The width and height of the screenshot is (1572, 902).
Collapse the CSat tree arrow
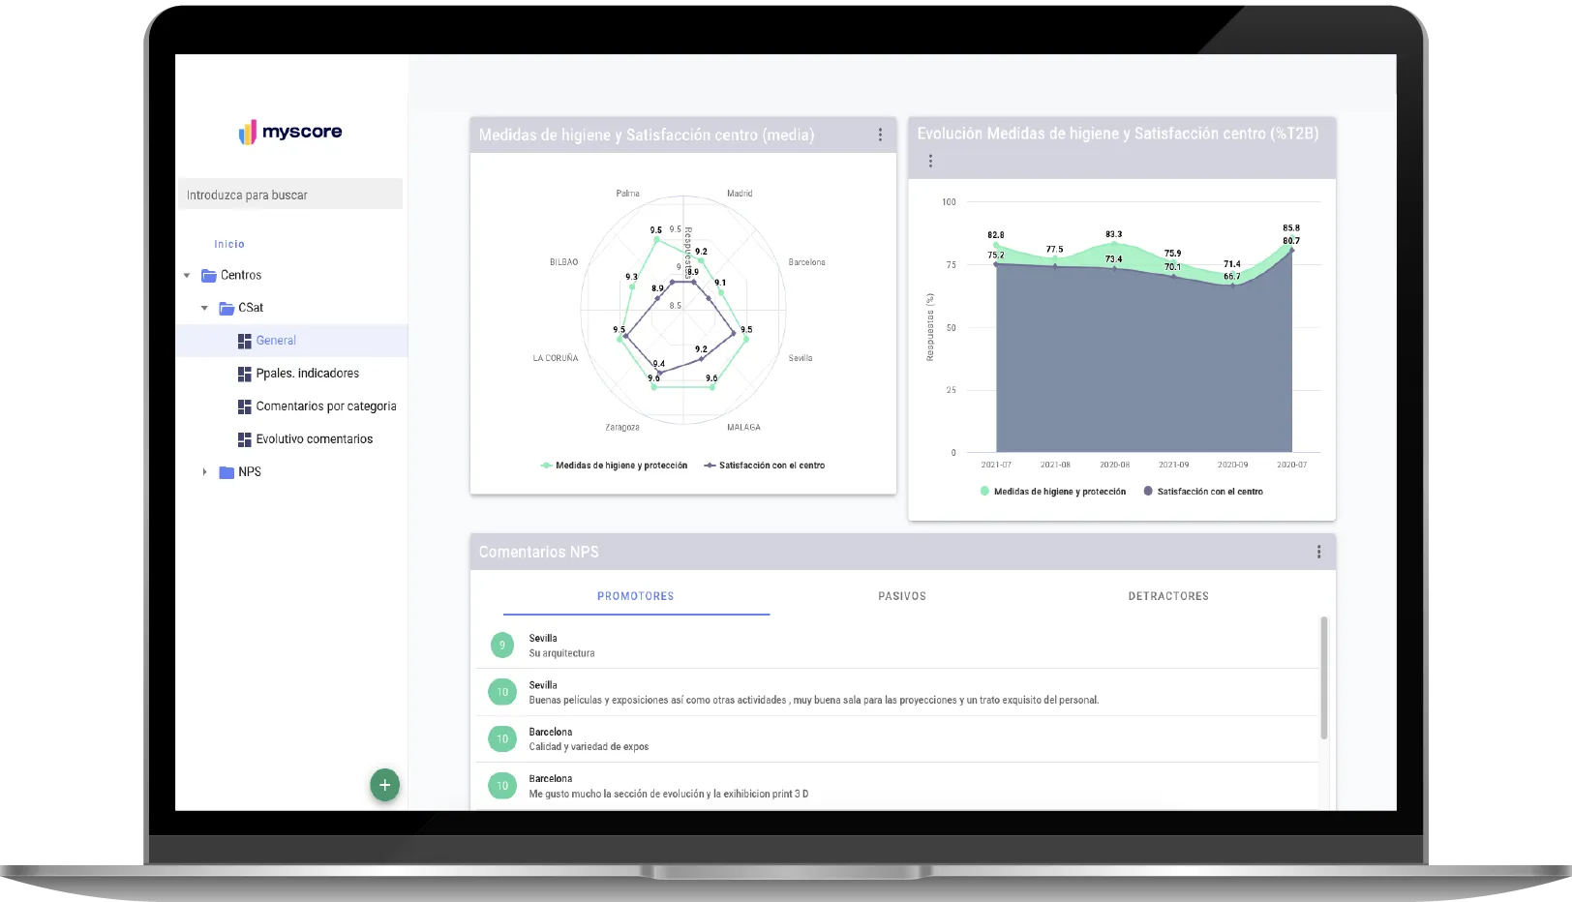(204, 308)
